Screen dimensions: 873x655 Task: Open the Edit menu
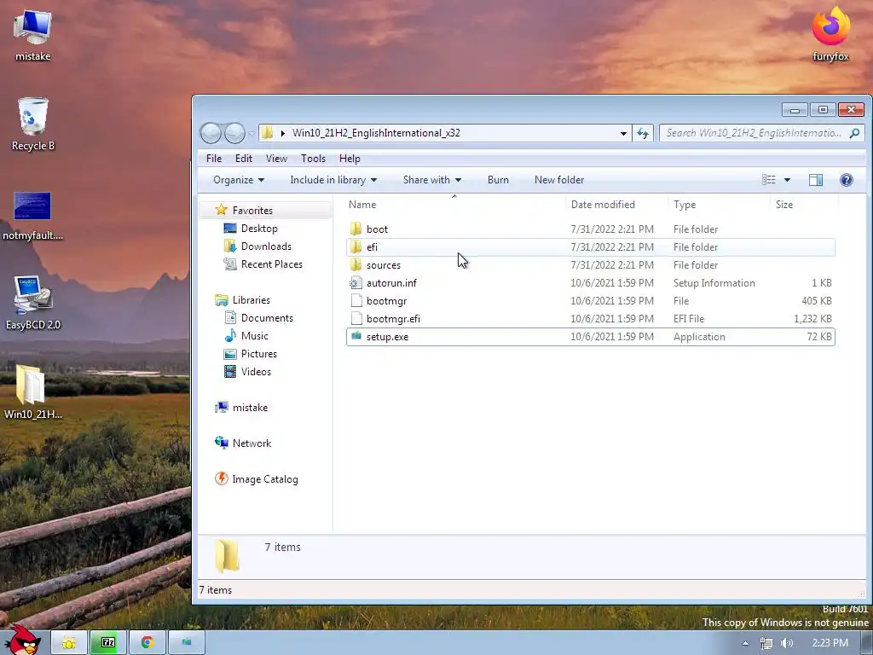click(x=243, y=159)
